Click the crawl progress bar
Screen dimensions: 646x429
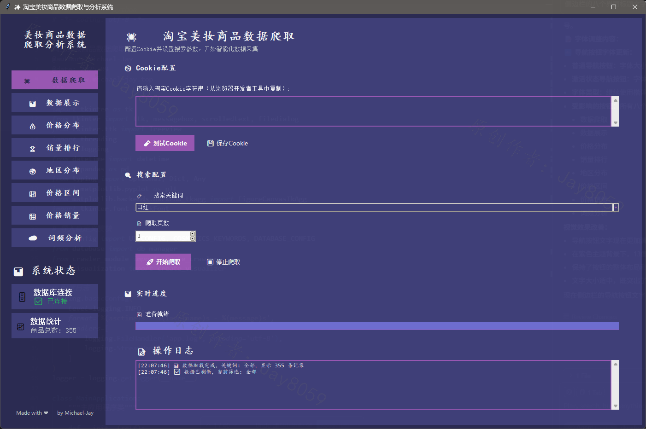377,326
